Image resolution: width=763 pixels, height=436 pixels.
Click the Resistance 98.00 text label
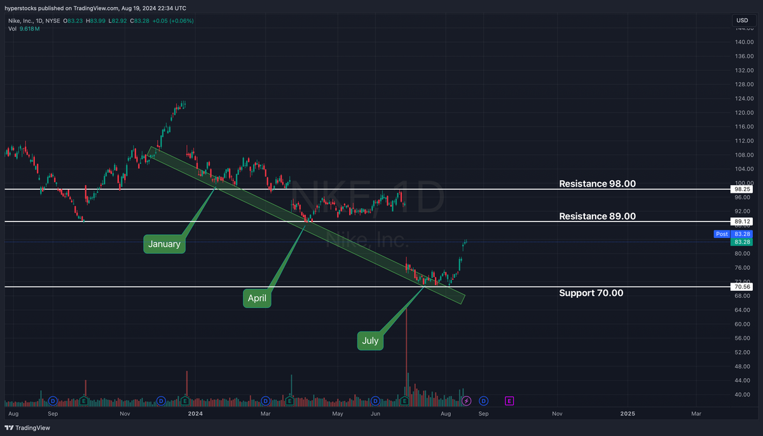coord(597,183)
